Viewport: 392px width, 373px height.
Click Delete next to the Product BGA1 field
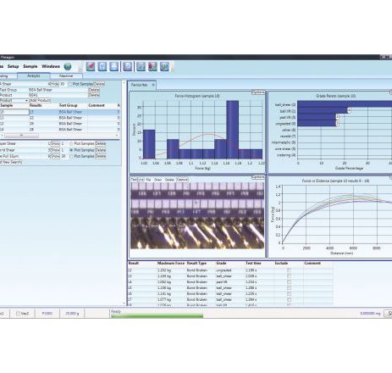click(94, 95)
